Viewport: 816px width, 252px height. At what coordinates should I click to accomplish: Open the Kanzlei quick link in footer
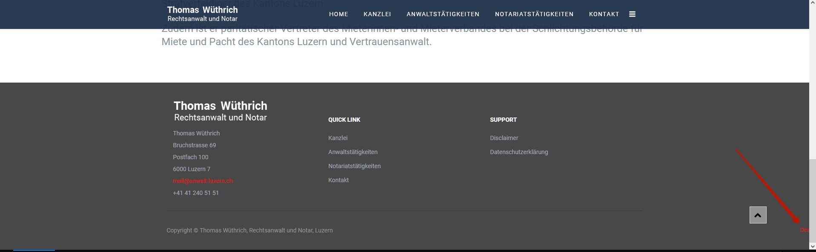tap(338, 138)
